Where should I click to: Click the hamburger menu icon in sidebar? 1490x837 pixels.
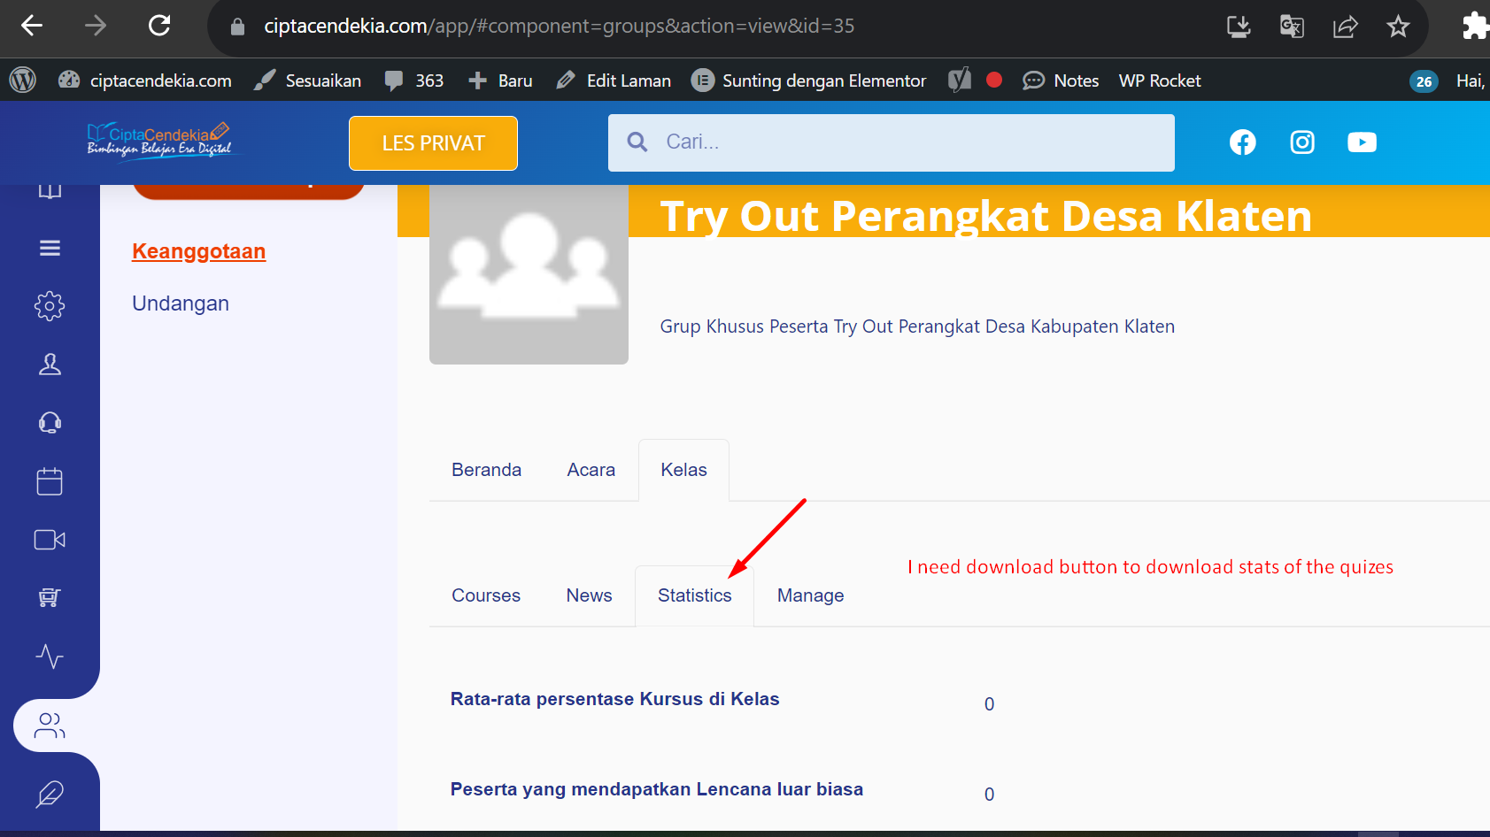pyautogui.click(x=50, y=248)
